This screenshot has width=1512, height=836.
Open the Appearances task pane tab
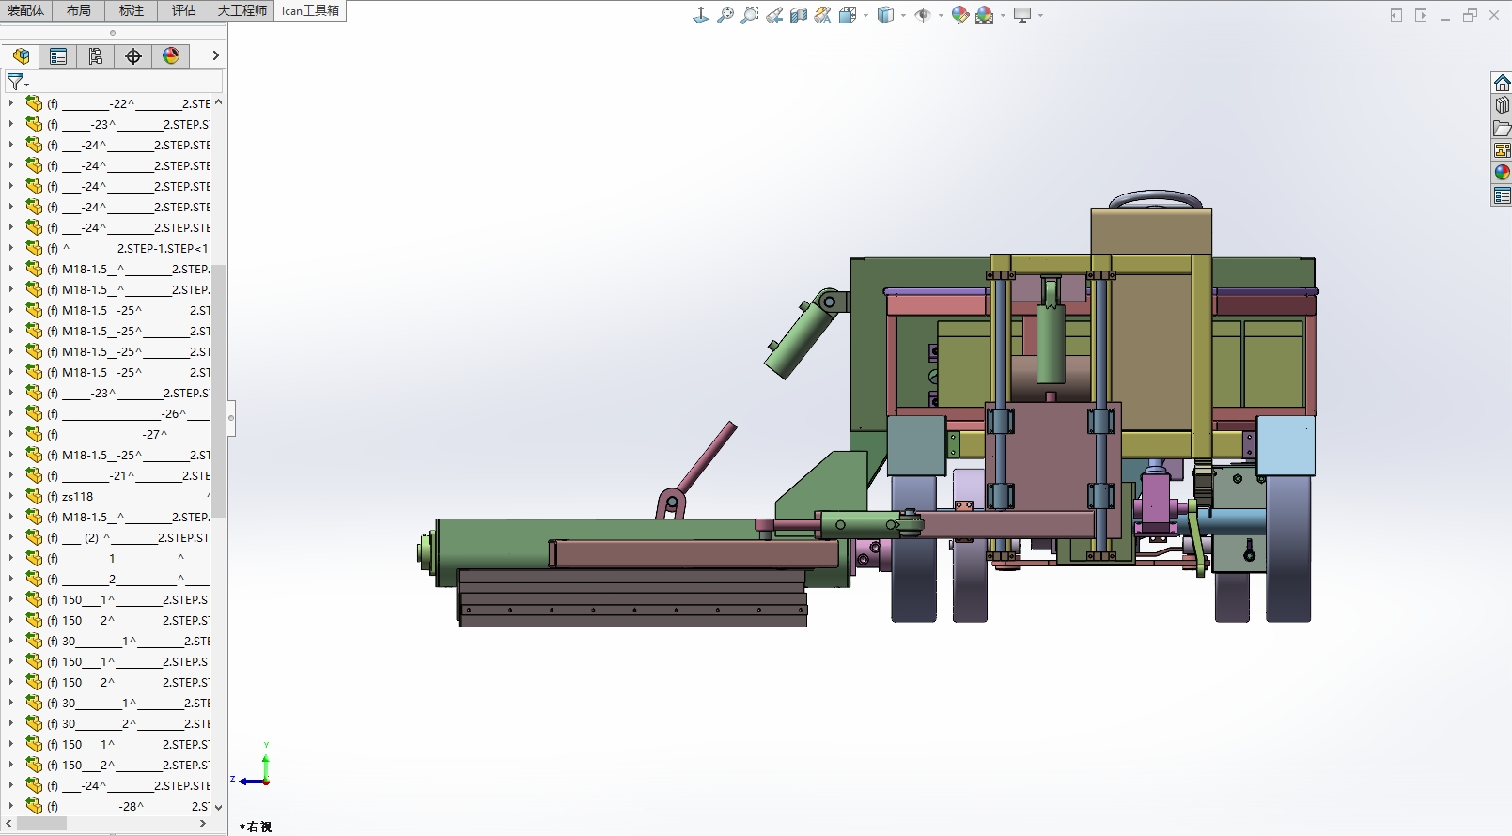1502,172
